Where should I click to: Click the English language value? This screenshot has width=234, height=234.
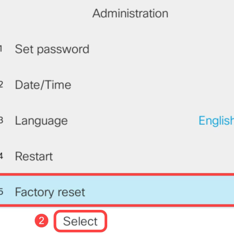point(216,121)
